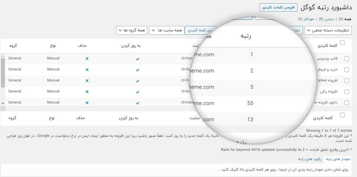Click the footer کلمه کلیدی column label
Viewport: 357px width, 177px height.
point(323,118)
